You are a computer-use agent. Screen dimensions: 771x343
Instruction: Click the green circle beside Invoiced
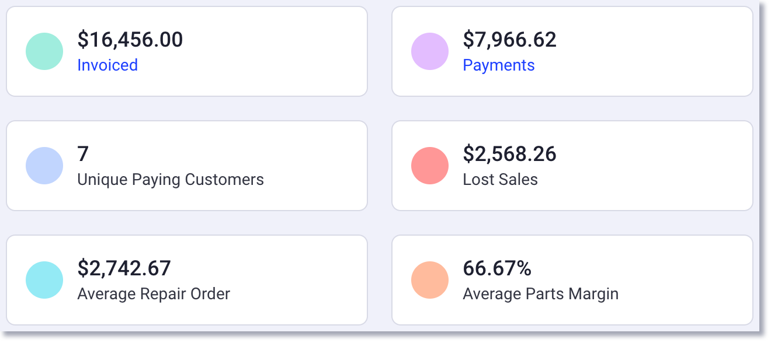(x=44, y=51)
